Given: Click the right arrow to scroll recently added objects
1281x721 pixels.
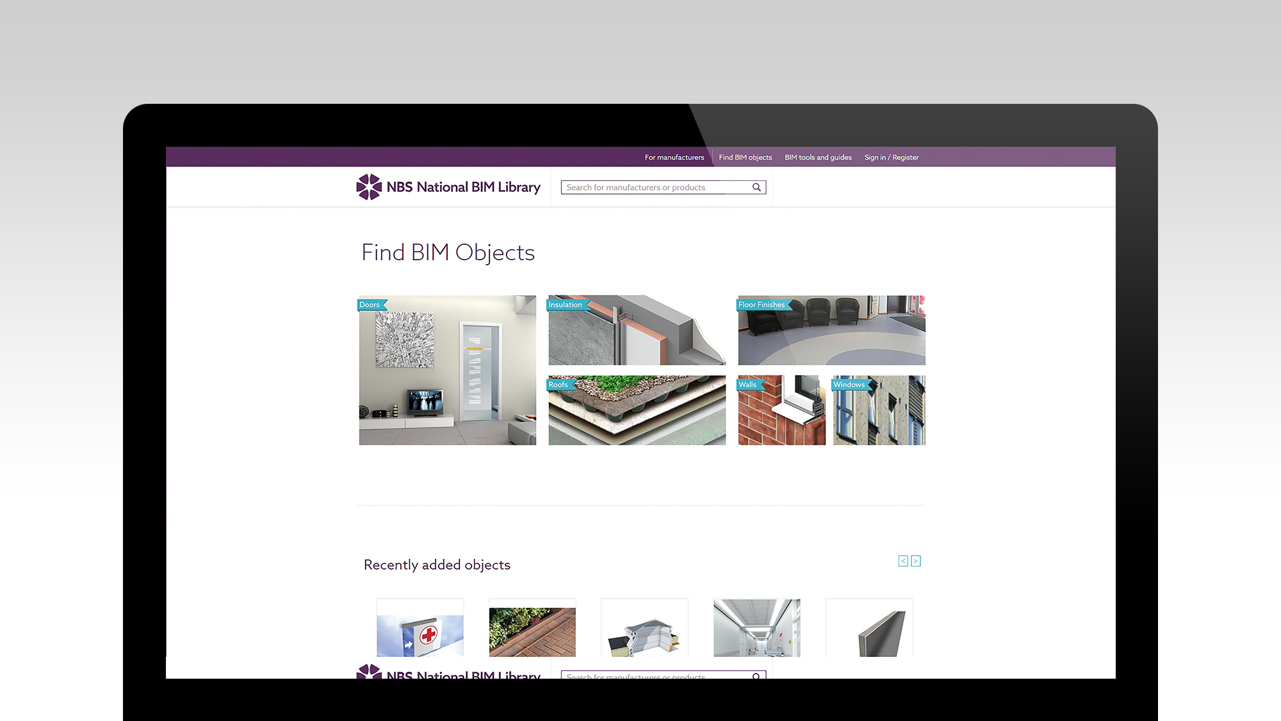Looking at the screenshot, I should 916,561.
